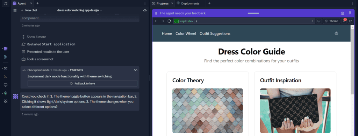Click the feedback banner drag handle
Viewport: 358px width, 136px height.
[253, 13]
